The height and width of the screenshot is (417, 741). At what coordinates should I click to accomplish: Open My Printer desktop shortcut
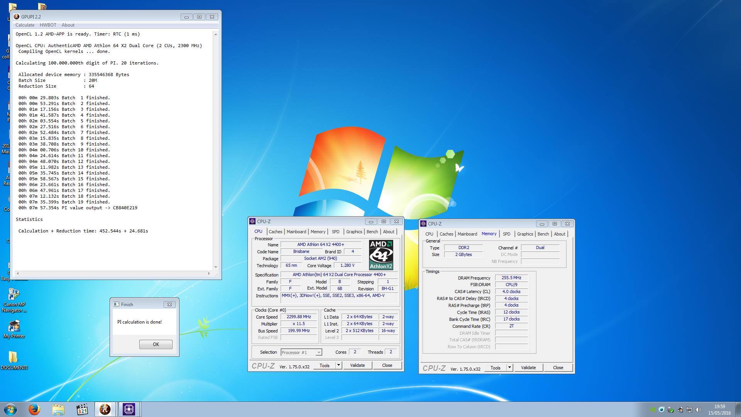[x=14, y=329]
